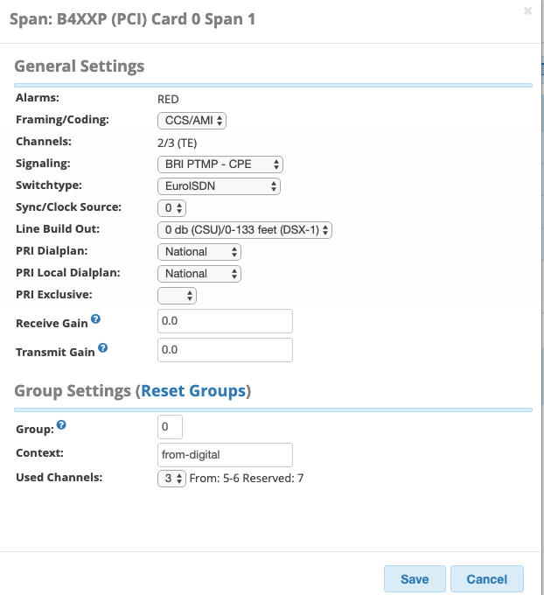The width and height of the screenshot is (544, 595).
Task: Expand the Signaling dropdown showing BRI PTMP - CPE
Action: [220, 164]
